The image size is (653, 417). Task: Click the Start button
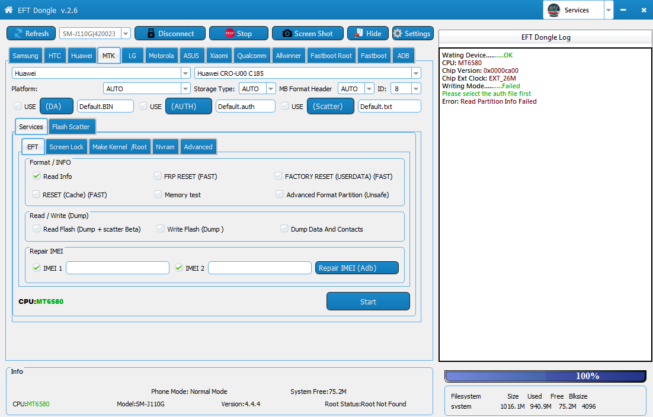tap(368, 301)
